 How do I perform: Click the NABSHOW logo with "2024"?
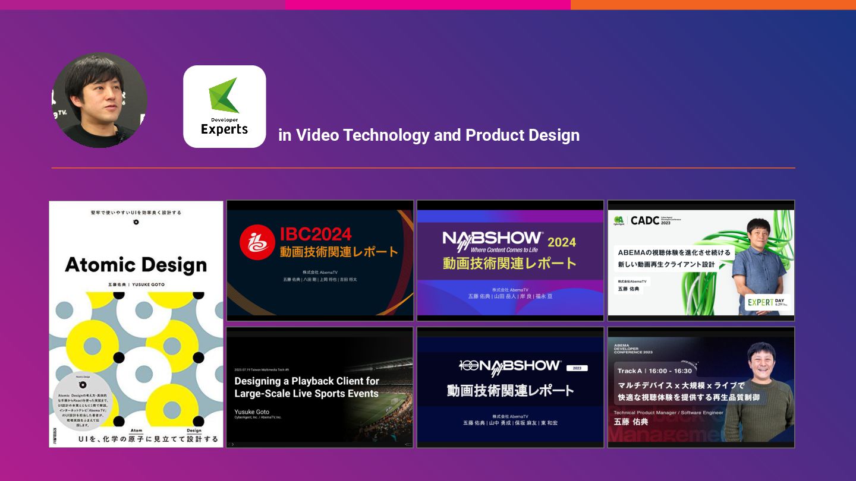[x=509, y=242]
